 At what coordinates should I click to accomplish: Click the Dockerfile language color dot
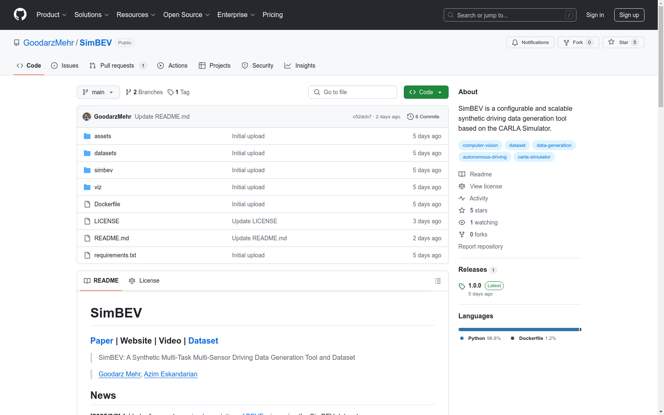[513, 338]
